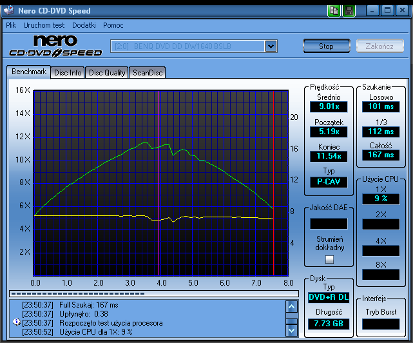Click the CPU usage 1X 9 % value
Image resolution: width=413 pixels, height=343 pixels.
381,199
